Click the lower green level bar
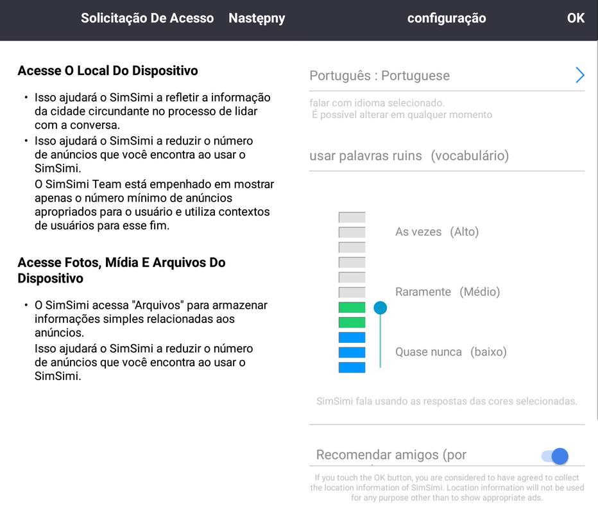 352,322
